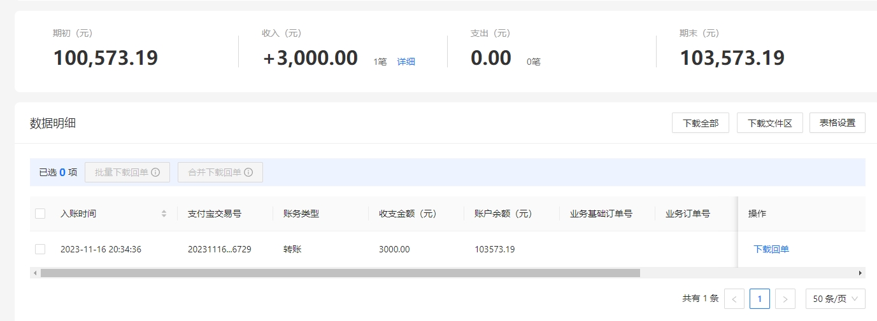877x321 pixels.
Task: Open the 详细 income details link
Action: (x=406, y=62)
